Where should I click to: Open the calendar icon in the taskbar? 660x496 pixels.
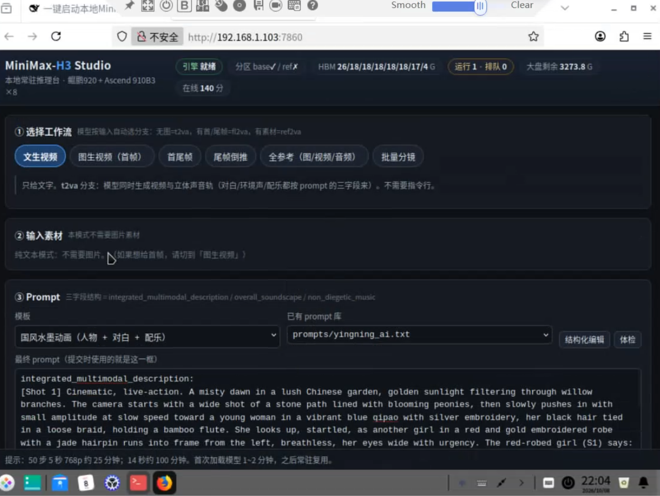point(86,483)
